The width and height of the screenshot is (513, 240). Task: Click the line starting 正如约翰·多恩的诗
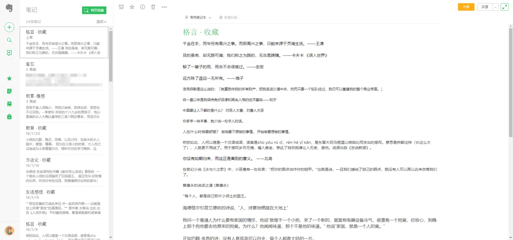(x=249, y=238)
